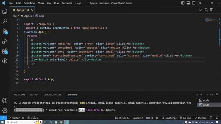
Task: Open Chrome from the Windows taskbar
Action: pos(61,122)
